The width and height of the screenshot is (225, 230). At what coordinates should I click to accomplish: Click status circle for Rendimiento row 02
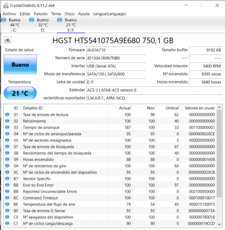click(7, 121)
